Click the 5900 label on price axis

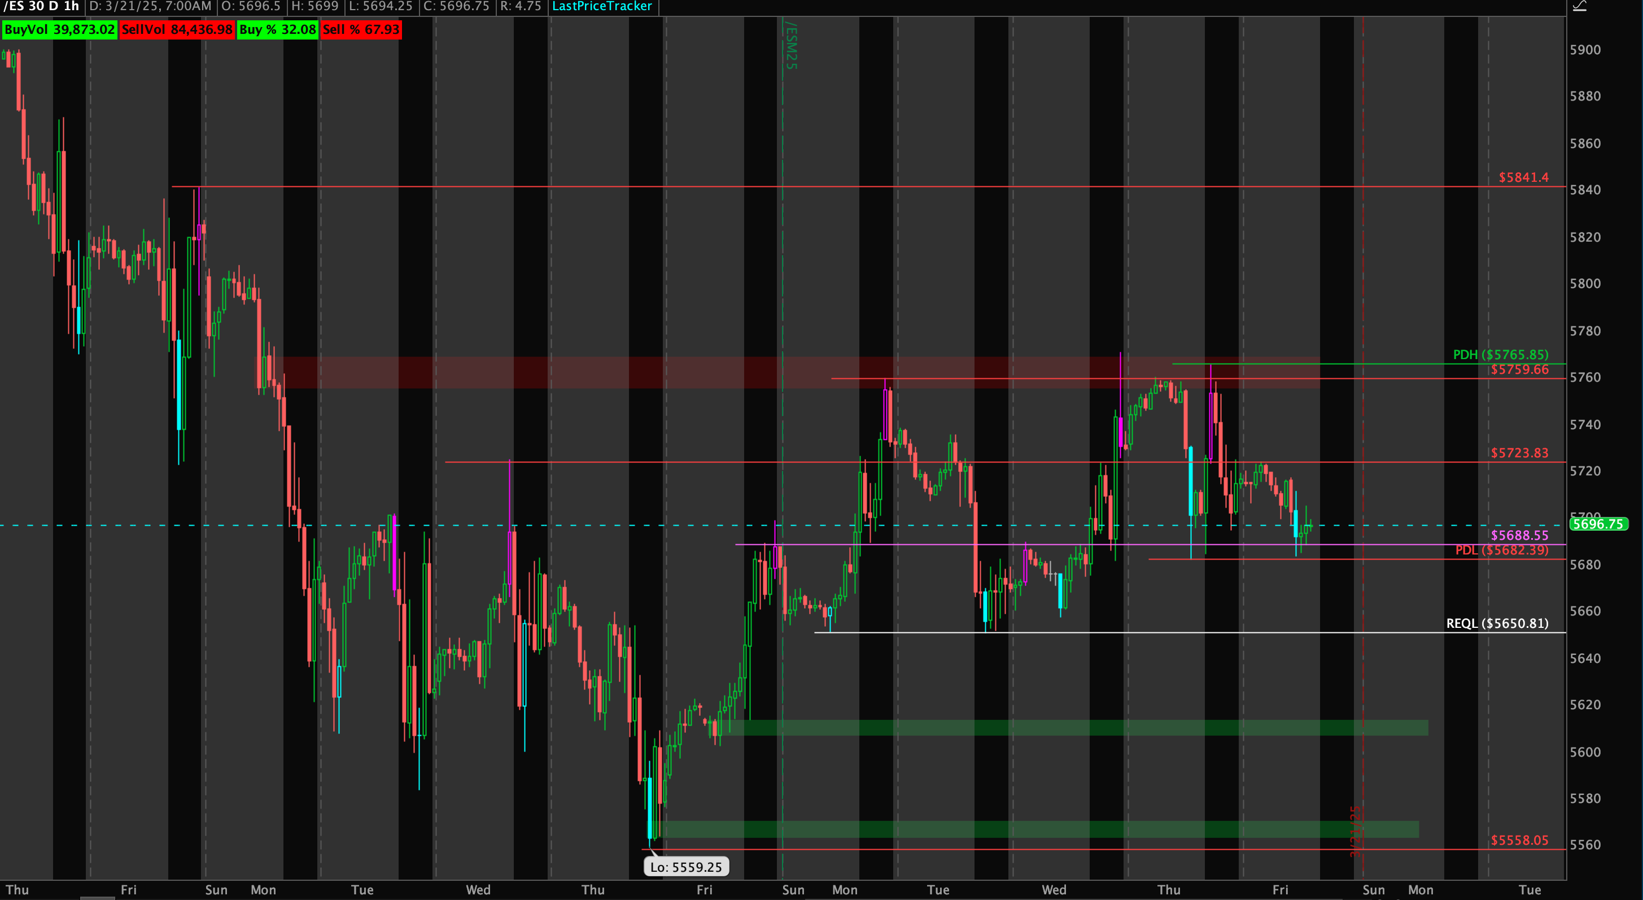(x=1585, y=50)
